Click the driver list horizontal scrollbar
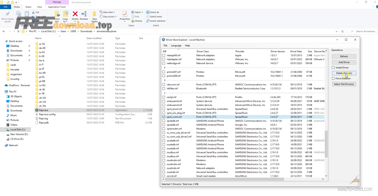Viewport: 378px width, 196px height. [225, 179]
